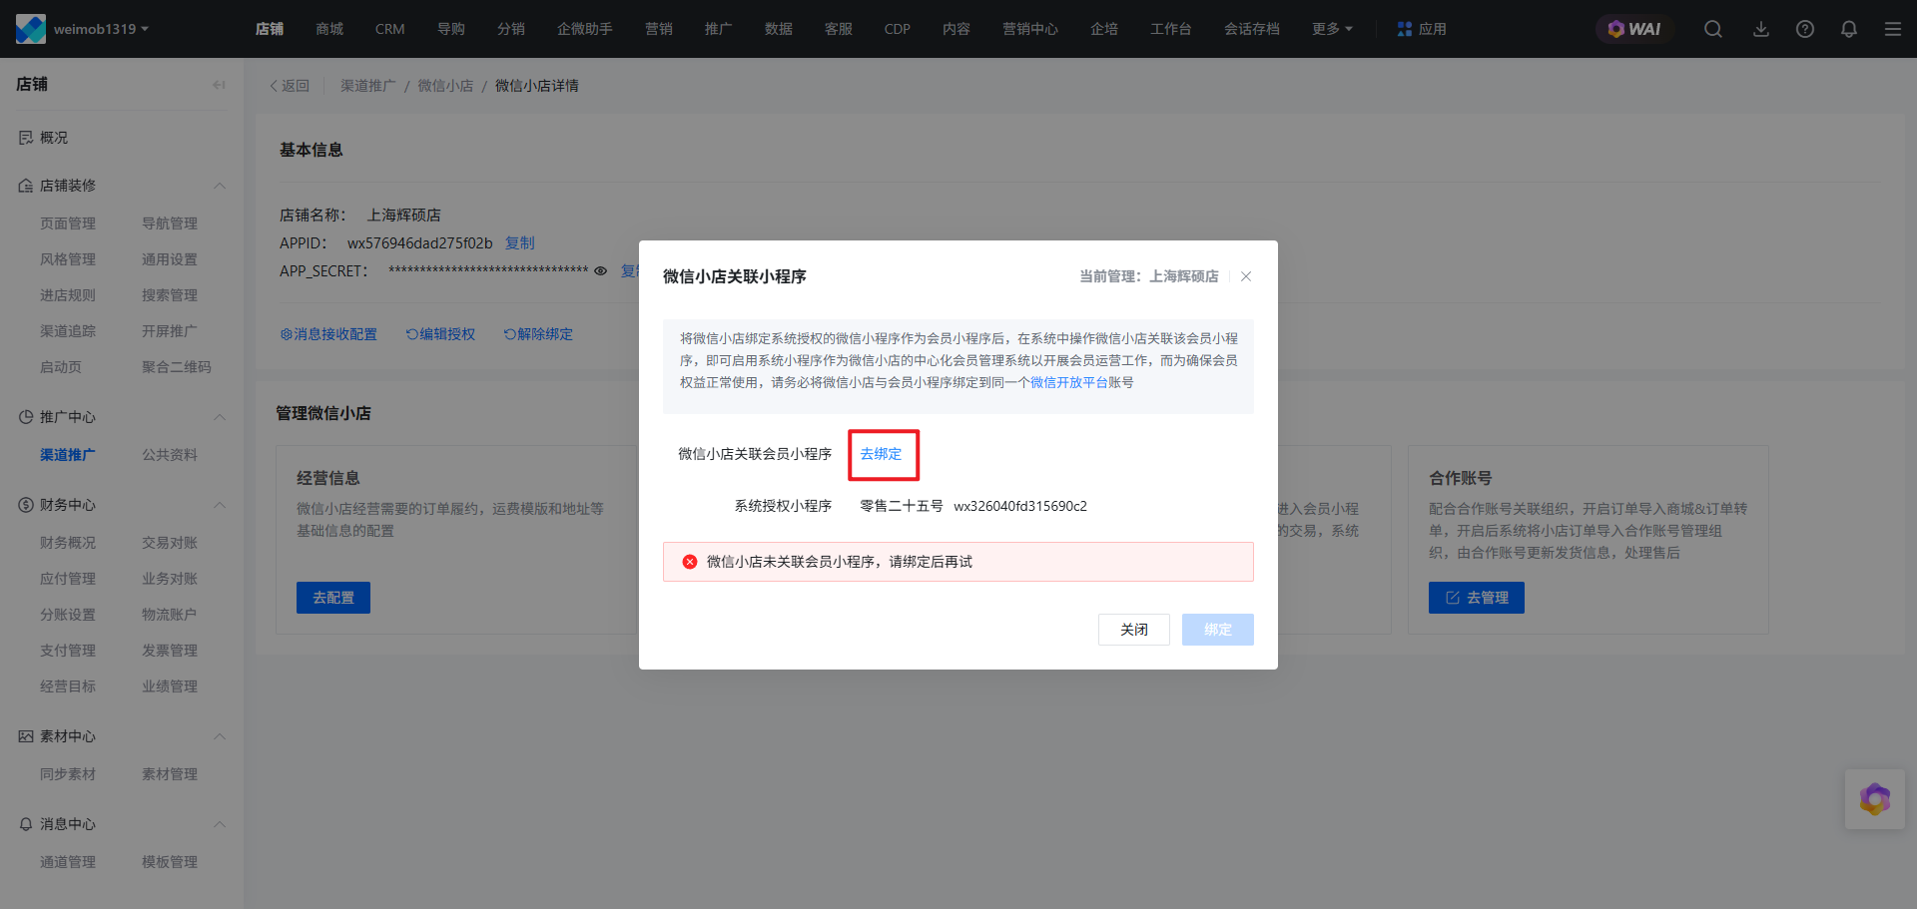
Task: Click the WAI assistant icon
Action: 1633,29
